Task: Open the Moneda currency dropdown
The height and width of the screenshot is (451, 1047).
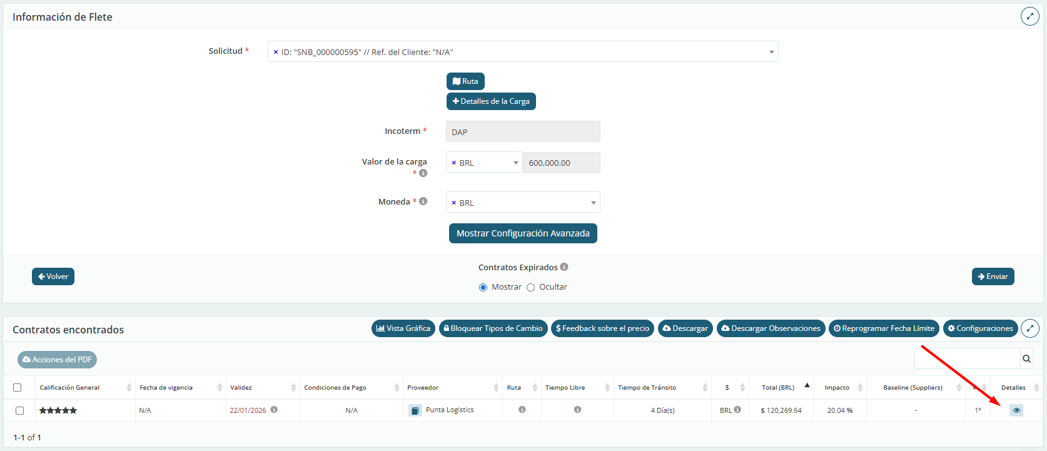Action: click(x=592, y=203)
